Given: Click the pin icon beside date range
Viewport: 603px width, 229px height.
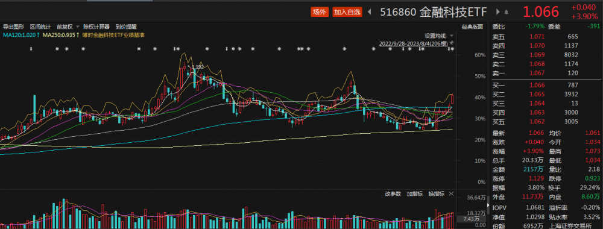Looking at the screenshot, I should point(452,42).
